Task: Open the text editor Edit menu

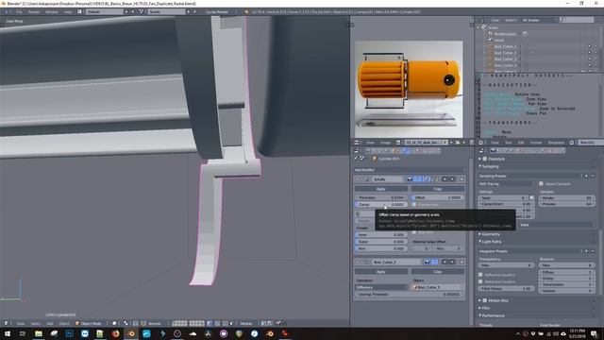Action: coord(521,143)
